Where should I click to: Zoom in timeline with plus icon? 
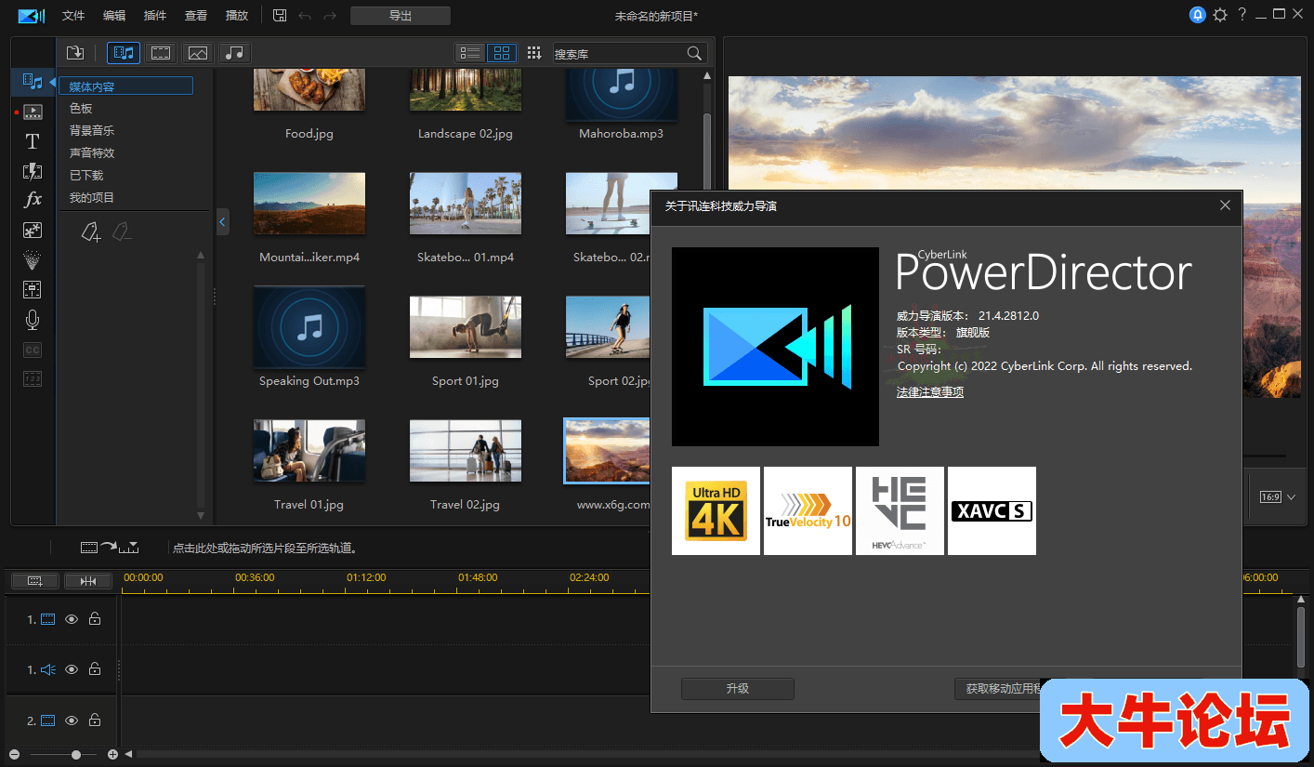pyautogui.click(x=112, y=755)
